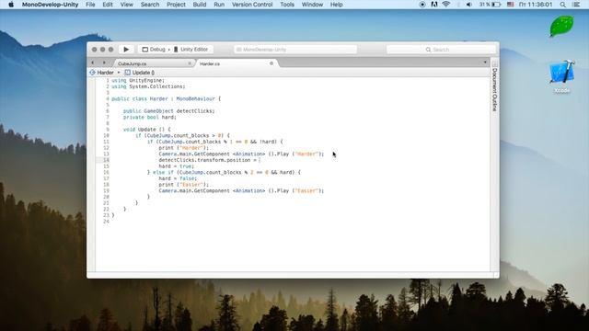The height and width of the screenshot is (331, 589).
Task: Open Spotlight search magnifier
Action: click(x=562, y=5)
